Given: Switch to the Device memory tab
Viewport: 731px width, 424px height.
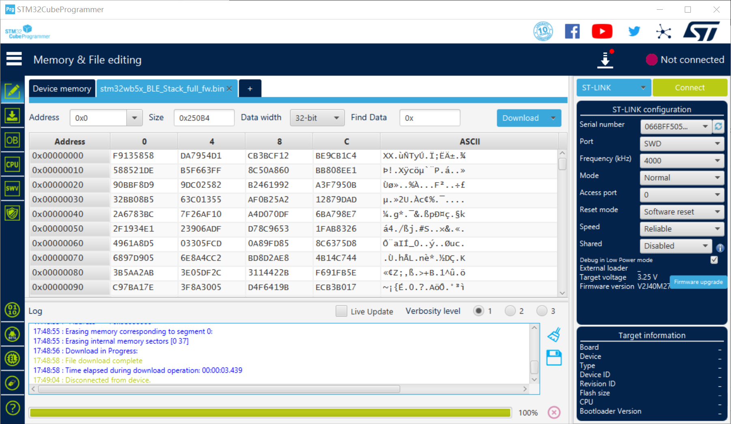Looking at the screenshot, I should pos(62,88).
